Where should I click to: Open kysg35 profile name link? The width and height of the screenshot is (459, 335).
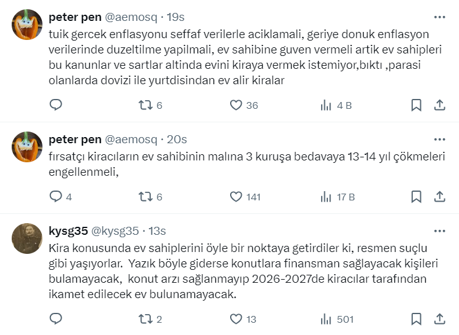68,231
